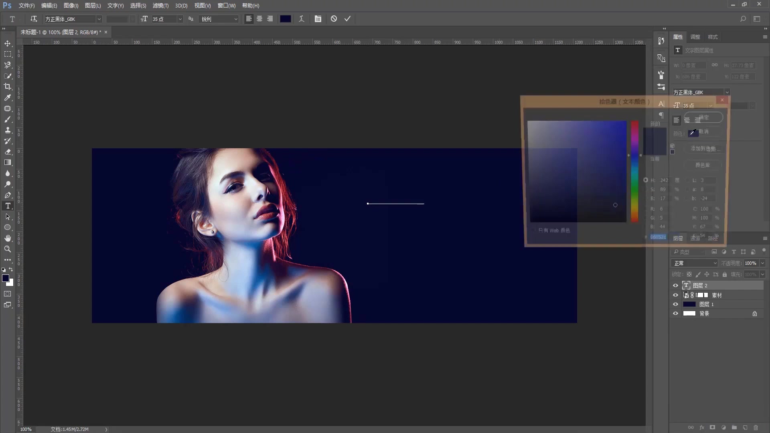Image resolution: width=770 pixels, height=433 pixels.
Task: Hide the 图层 2 text layer
Action: click(x=675, y=285)
